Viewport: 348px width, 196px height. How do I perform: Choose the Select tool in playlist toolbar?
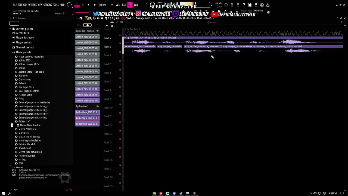coord(110,18)
